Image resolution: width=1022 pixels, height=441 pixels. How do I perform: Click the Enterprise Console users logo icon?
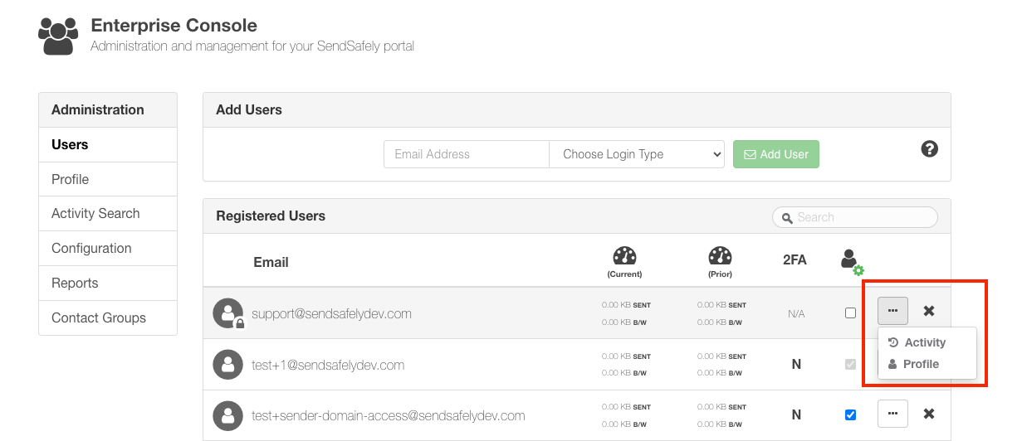58,36
